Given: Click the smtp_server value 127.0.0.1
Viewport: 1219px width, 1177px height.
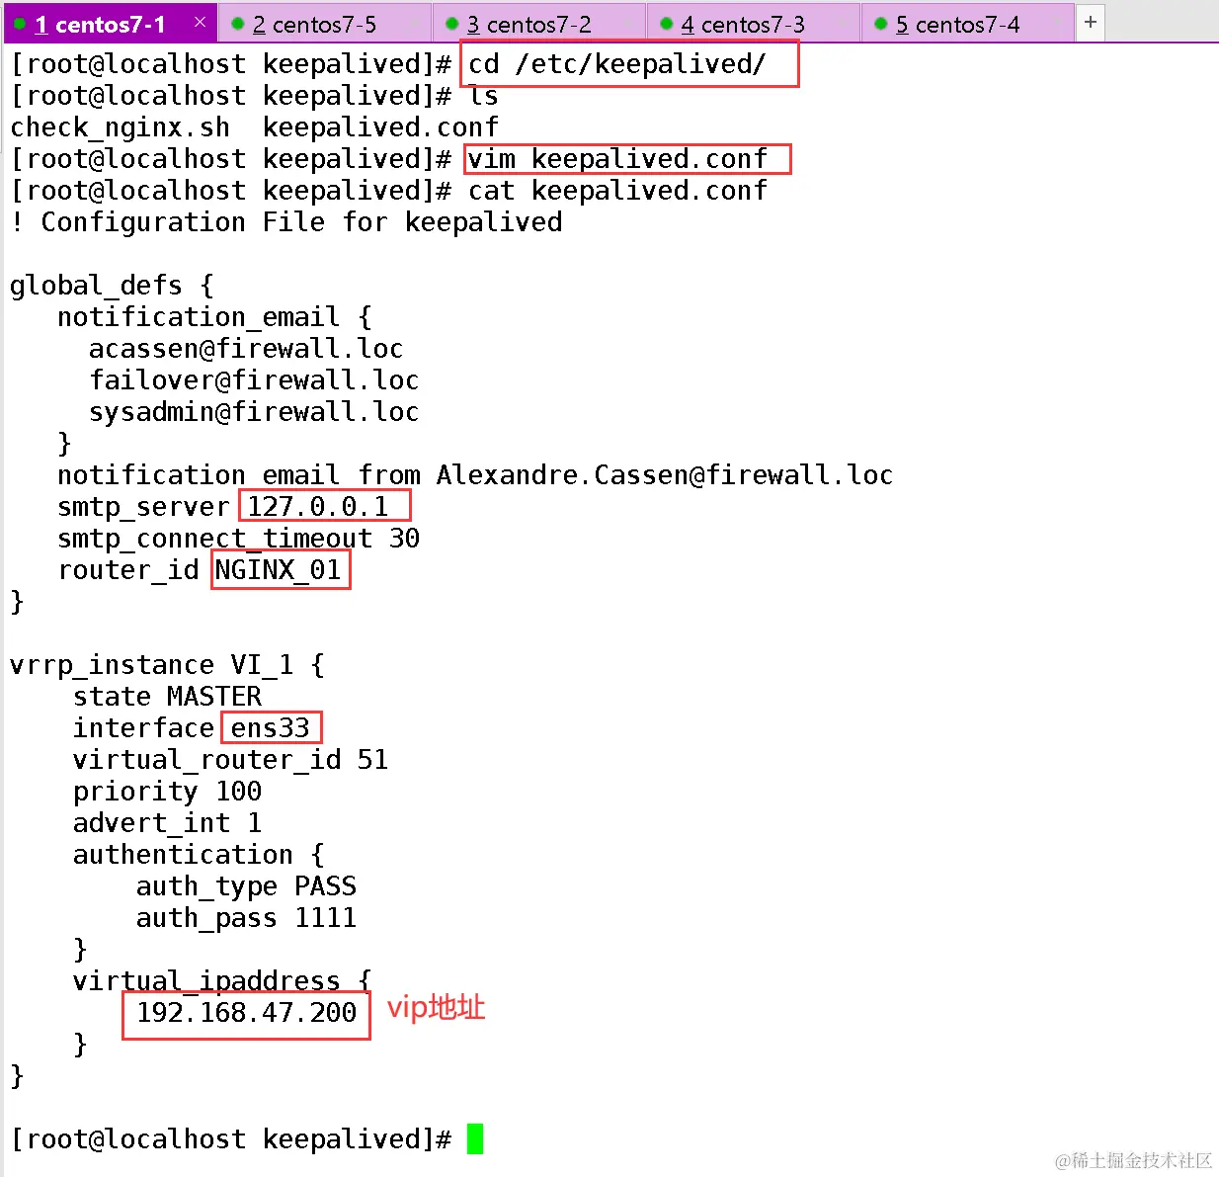Looking at the screenshot, I should pyautogui.click(x=318, y=507).
